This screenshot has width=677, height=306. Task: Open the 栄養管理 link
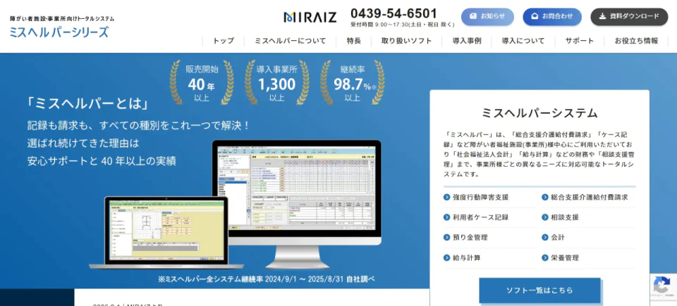(x=565, y=257)
